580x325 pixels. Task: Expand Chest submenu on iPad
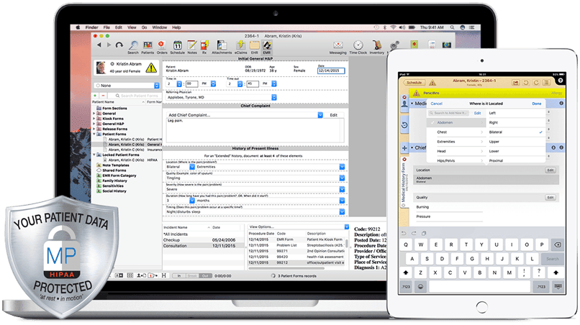click(x=481, y=132)
